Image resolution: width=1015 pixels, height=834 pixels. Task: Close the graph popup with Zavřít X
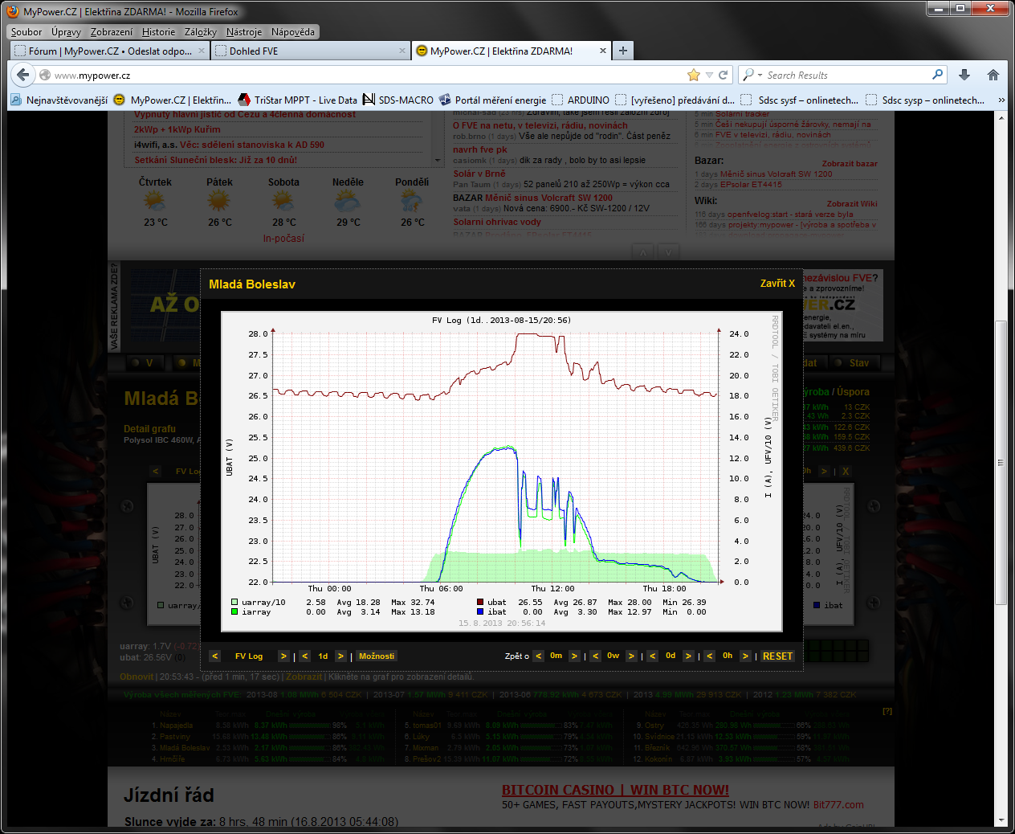tap(777, 284)
